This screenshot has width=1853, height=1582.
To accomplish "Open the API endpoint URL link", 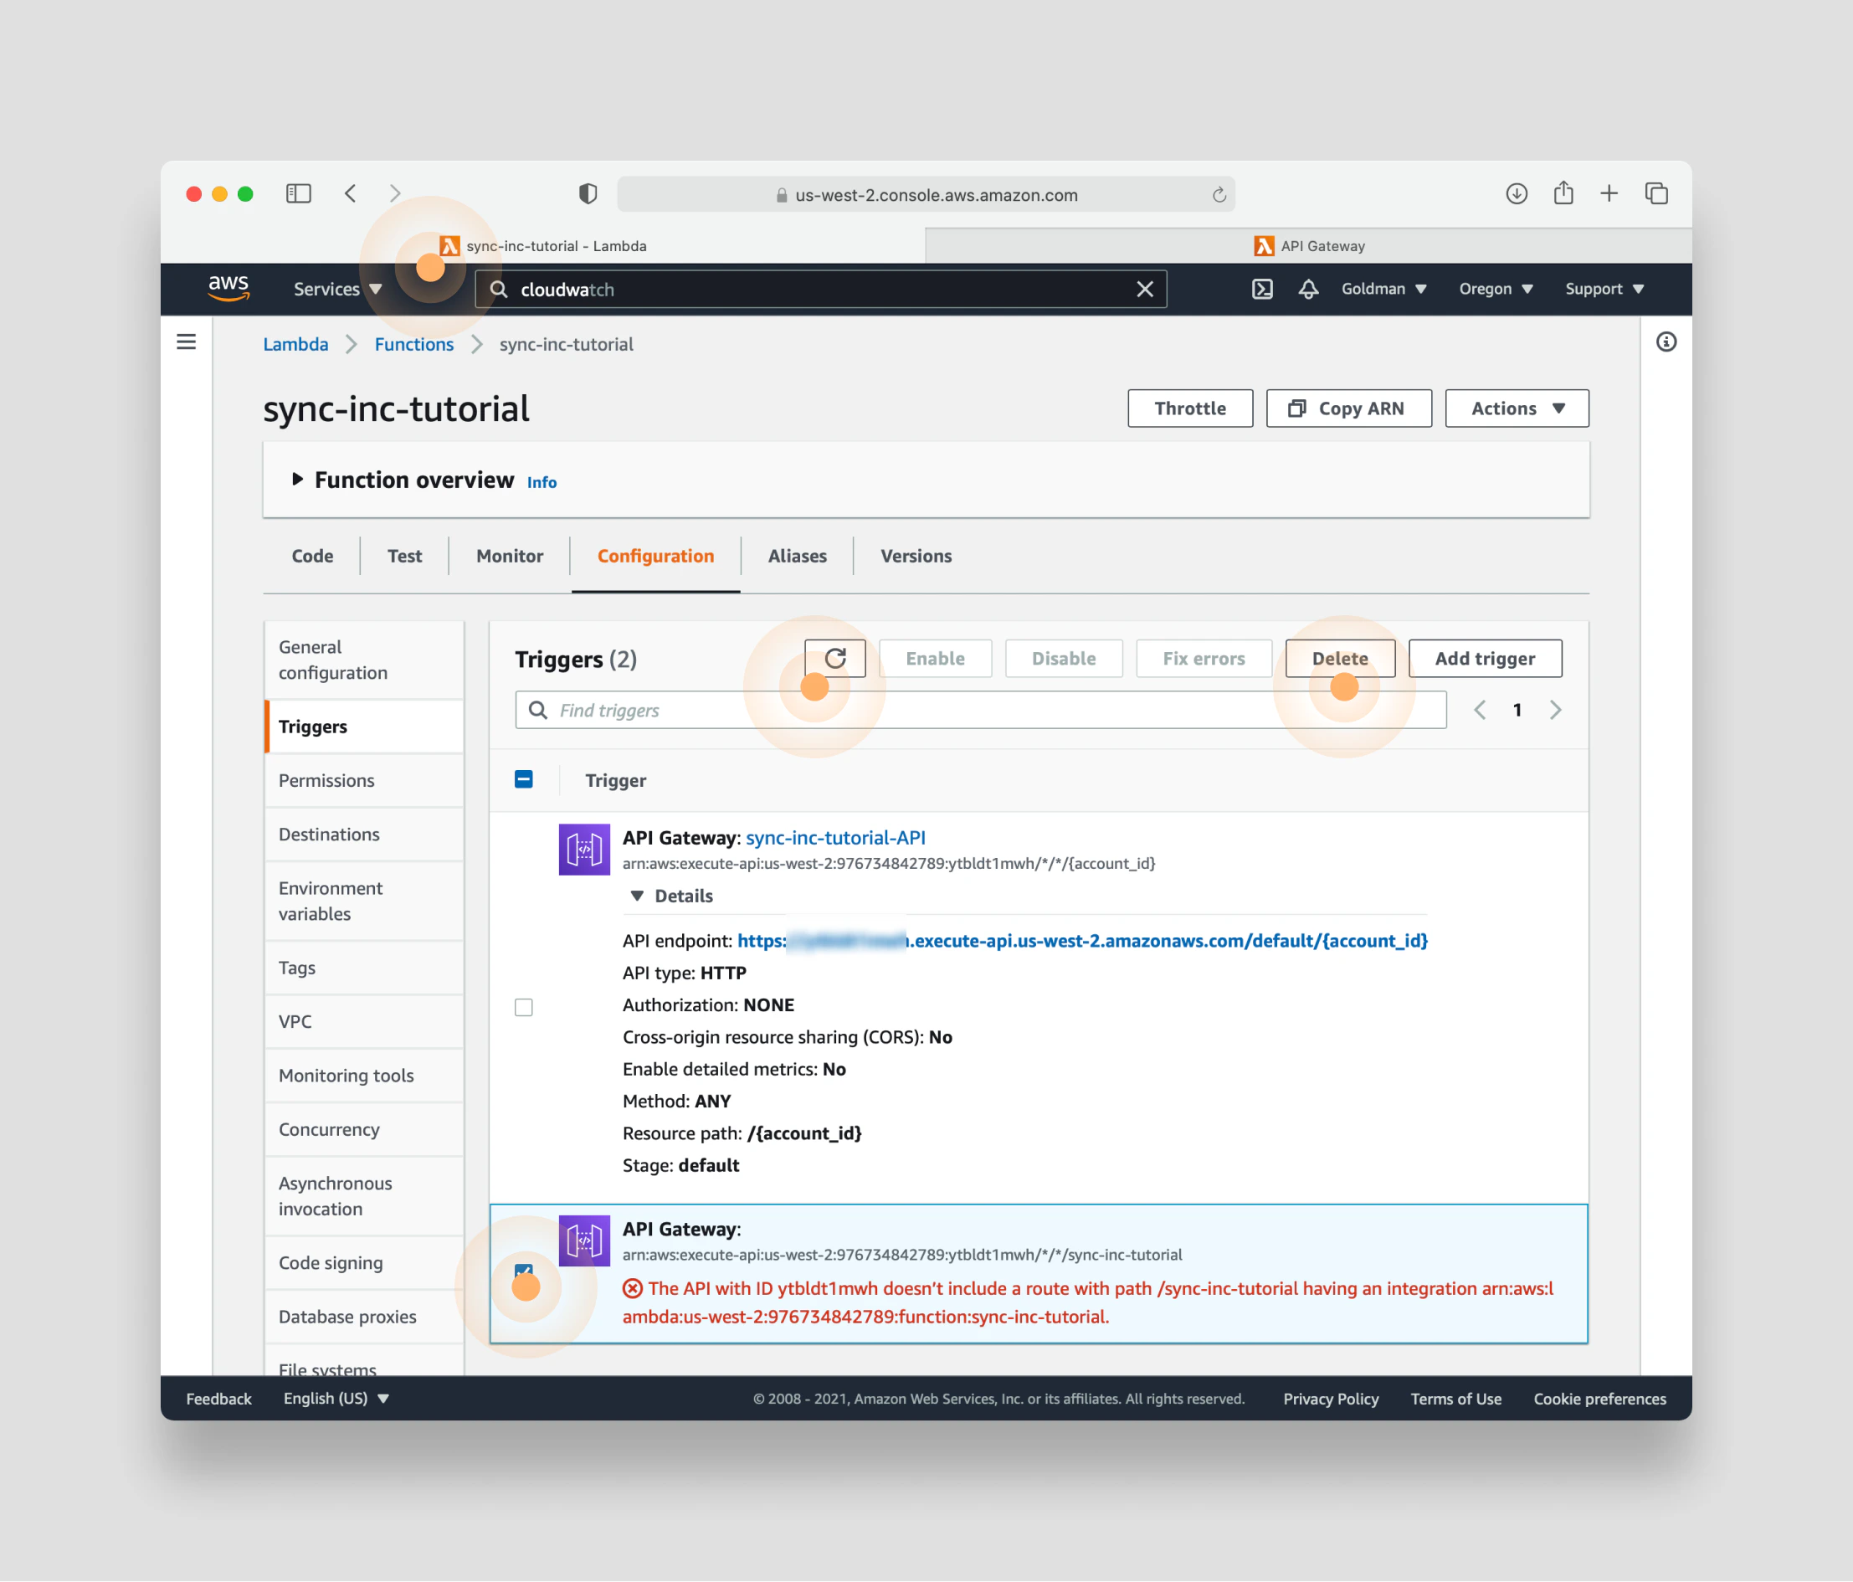I will click(1082, 941).
